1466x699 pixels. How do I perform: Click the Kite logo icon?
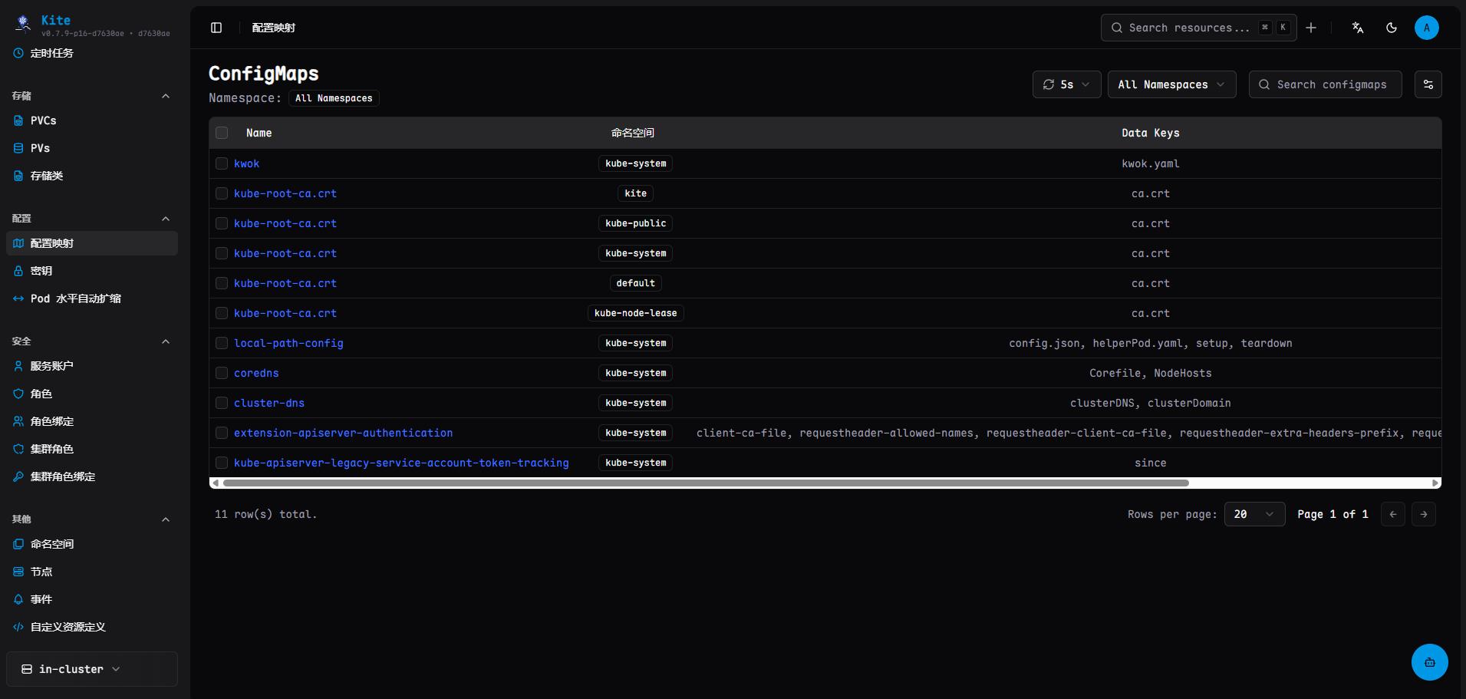click(x=23, y=24)
